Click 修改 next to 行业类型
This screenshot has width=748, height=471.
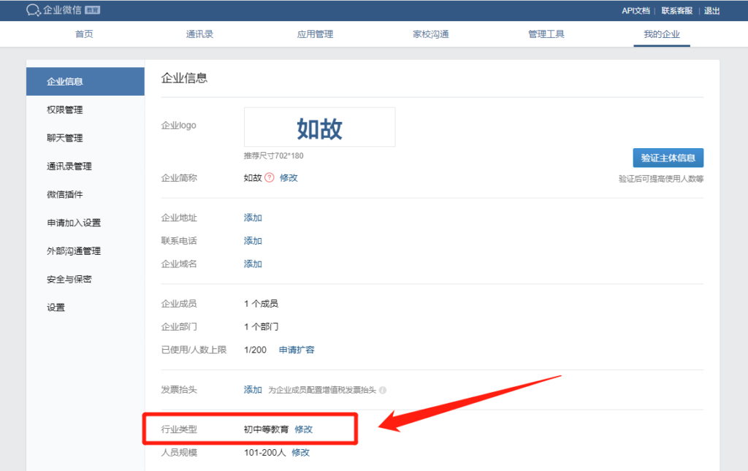click(x=304, y=429)
